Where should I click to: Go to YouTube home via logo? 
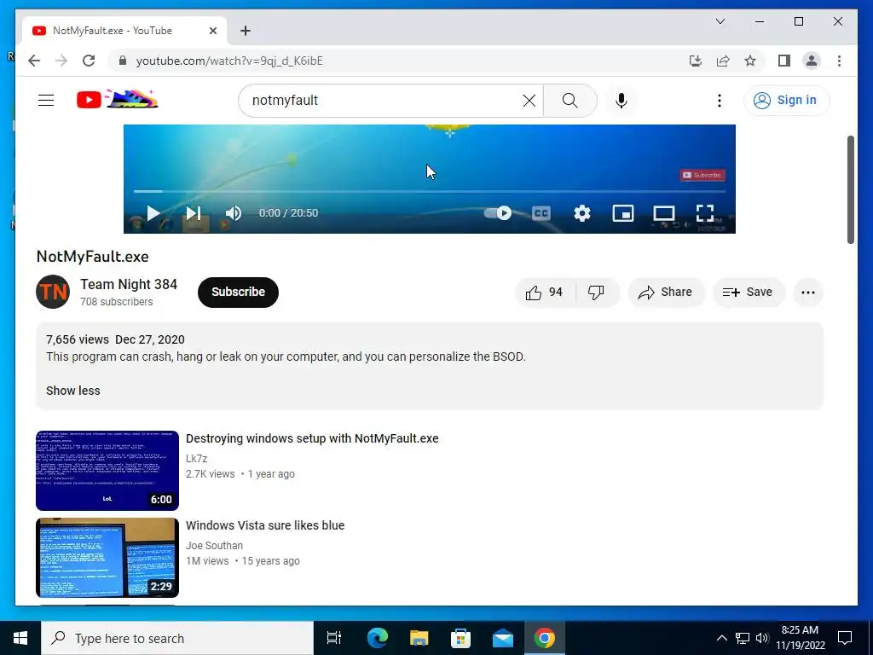pyautogui.click(x=118, y=100)
